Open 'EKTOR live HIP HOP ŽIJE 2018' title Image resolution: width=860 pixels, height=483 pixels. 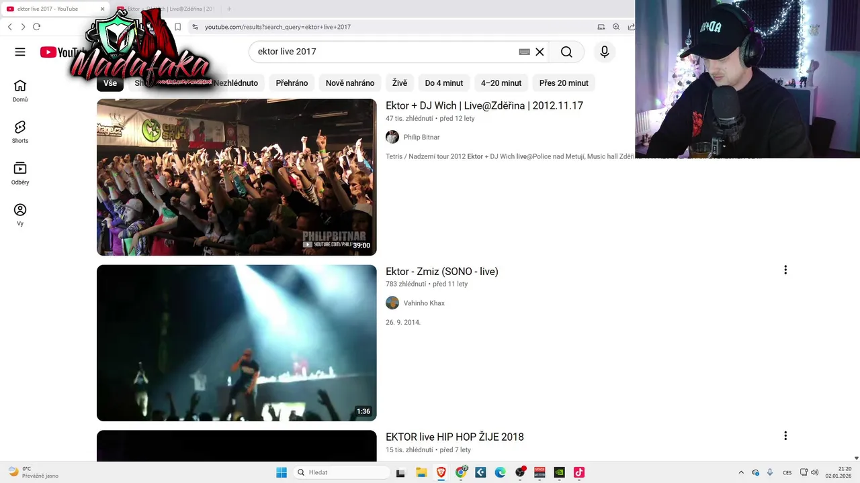click(x=455, y=437)
